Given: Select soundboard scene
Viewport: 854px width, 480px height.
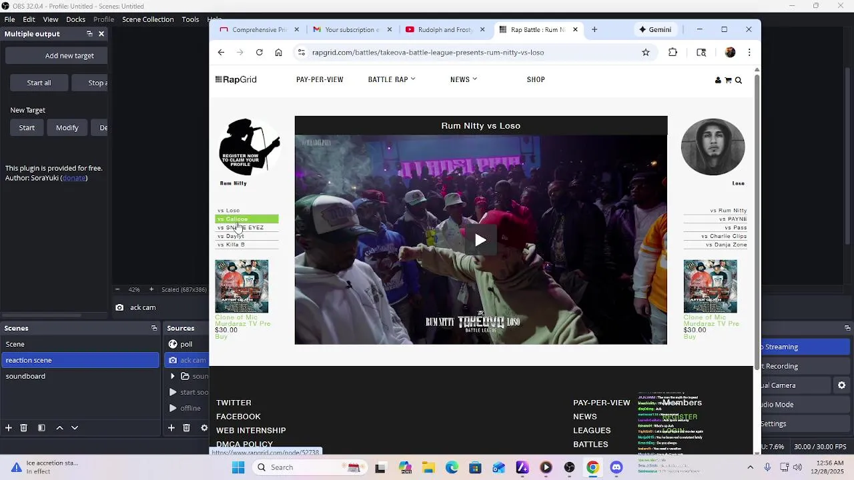Looking at the screenshot, I should (x=80, y=376).
